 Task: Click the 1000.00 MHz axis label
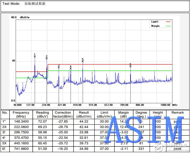pyautogui.click(x=166, y=105)
